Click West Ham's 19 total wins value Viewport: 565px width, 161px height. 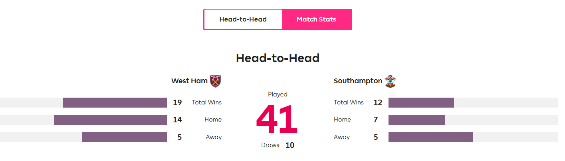pyautogui.click(x=177, y=102)
